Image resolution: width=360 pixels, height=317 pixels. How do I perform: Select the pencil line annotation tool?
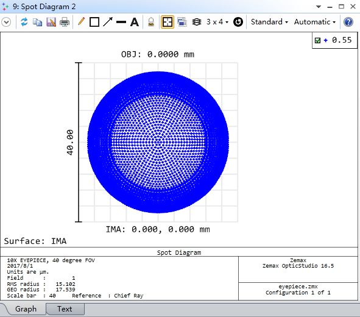(x=81, y=22)
